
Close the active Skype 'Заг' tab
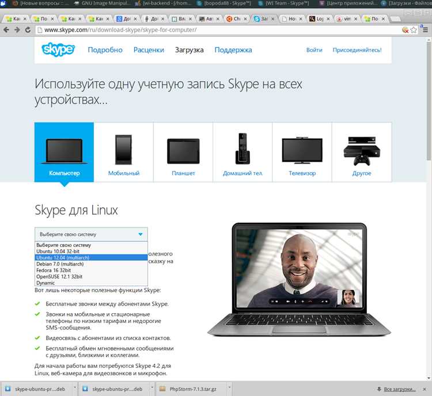(x=273, y=19)
